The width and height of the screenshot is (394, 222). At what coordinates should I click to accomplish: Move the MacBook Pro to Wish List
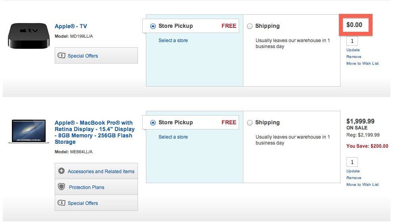coord(362,185)
